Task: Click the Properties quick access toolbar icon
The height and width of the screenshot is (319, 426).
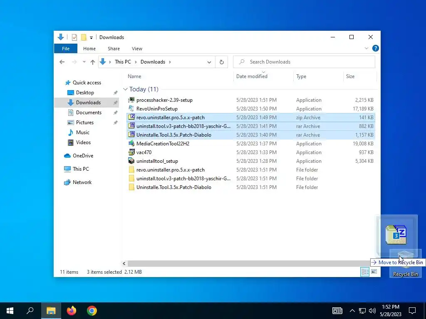Action: click(x=74, y=37)
